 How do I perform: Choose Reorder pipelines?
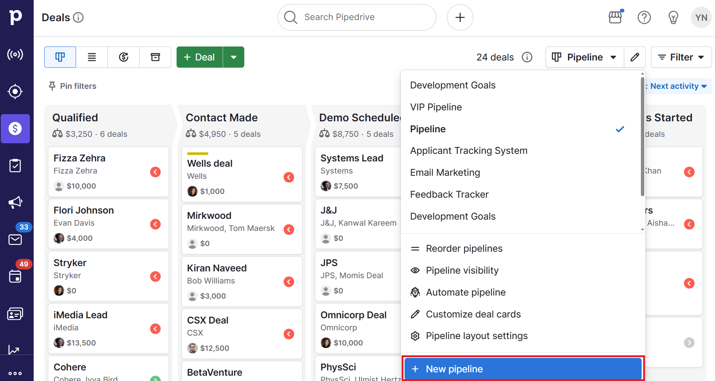[x=523, y=249]
